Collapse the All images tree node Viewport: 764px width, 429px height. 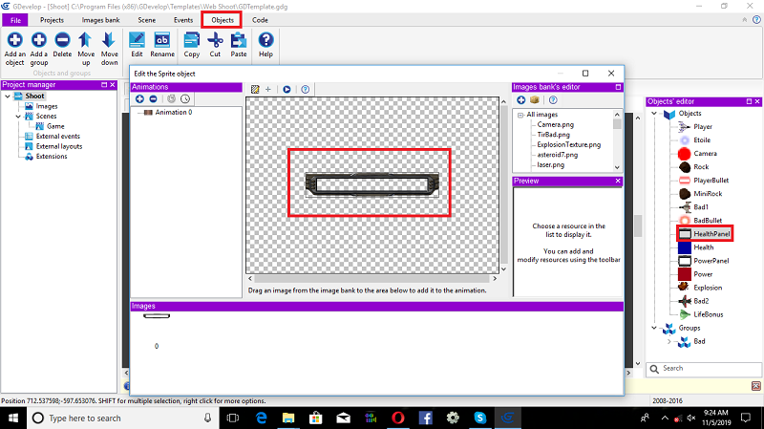coord(520,115)
